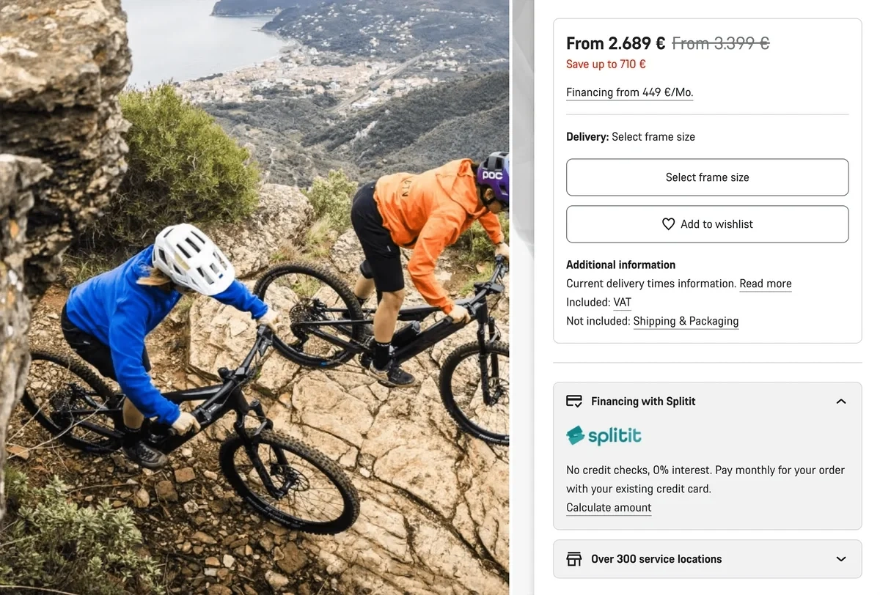Screen dimensions: 880x595
Task: Follow the Read more delivery times link
Action: coord(765,284)
